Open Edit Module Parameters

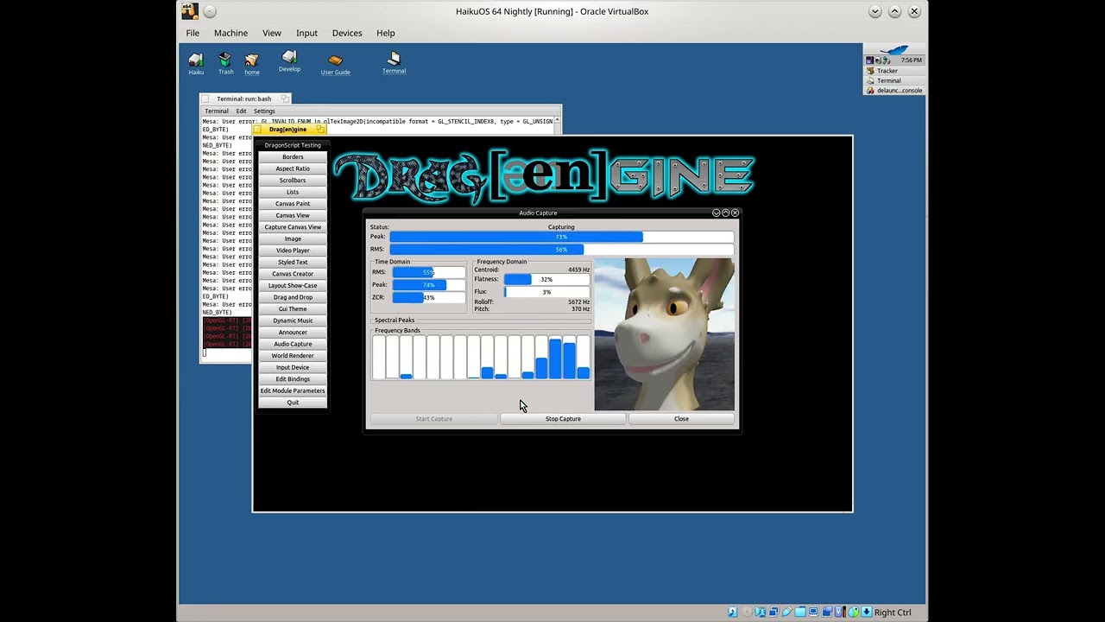[x=293, y=390]
